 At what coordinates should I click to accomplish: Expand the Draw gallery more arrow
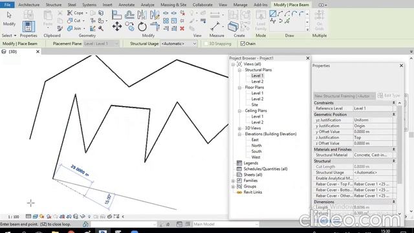click(307, 29)
